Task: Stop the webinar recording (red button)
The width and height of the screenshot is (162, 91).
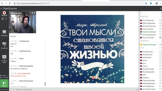Action: point(4,13)
